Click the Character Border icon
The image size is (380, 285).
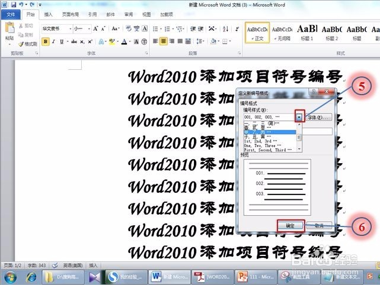click(x=145, y=29)
